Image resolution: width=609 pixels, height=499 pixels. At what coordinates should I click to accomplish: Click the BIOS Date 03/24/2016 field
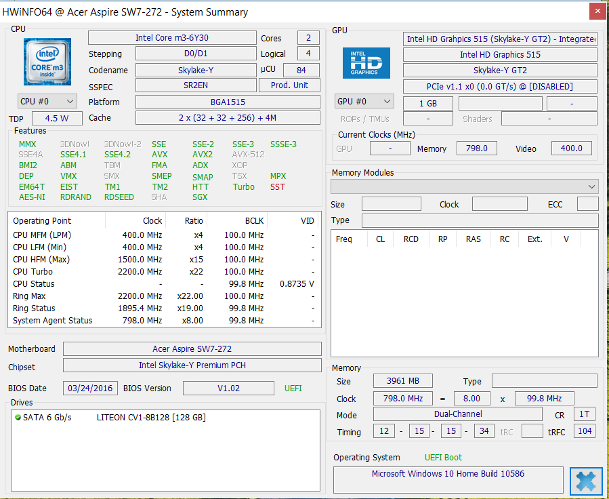(x=90, y=388)
